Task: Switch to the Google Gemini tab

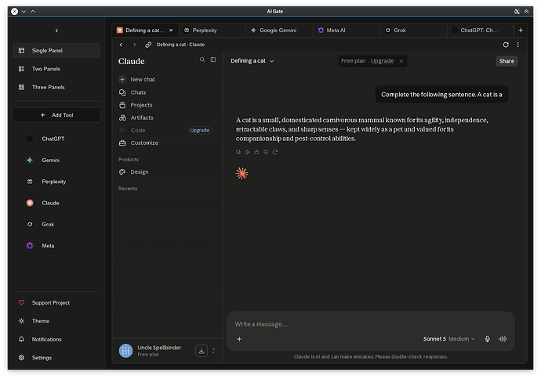Action: pos(279,31)
